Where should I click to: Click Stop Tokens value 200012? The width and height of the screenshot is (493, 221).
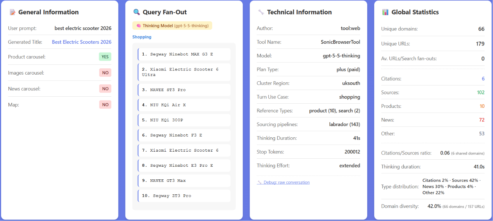(x=352, y=152)
